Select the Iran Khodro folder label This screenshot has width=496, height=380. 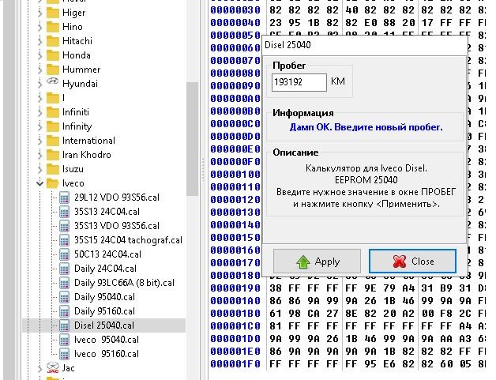(x=87, y=155)
